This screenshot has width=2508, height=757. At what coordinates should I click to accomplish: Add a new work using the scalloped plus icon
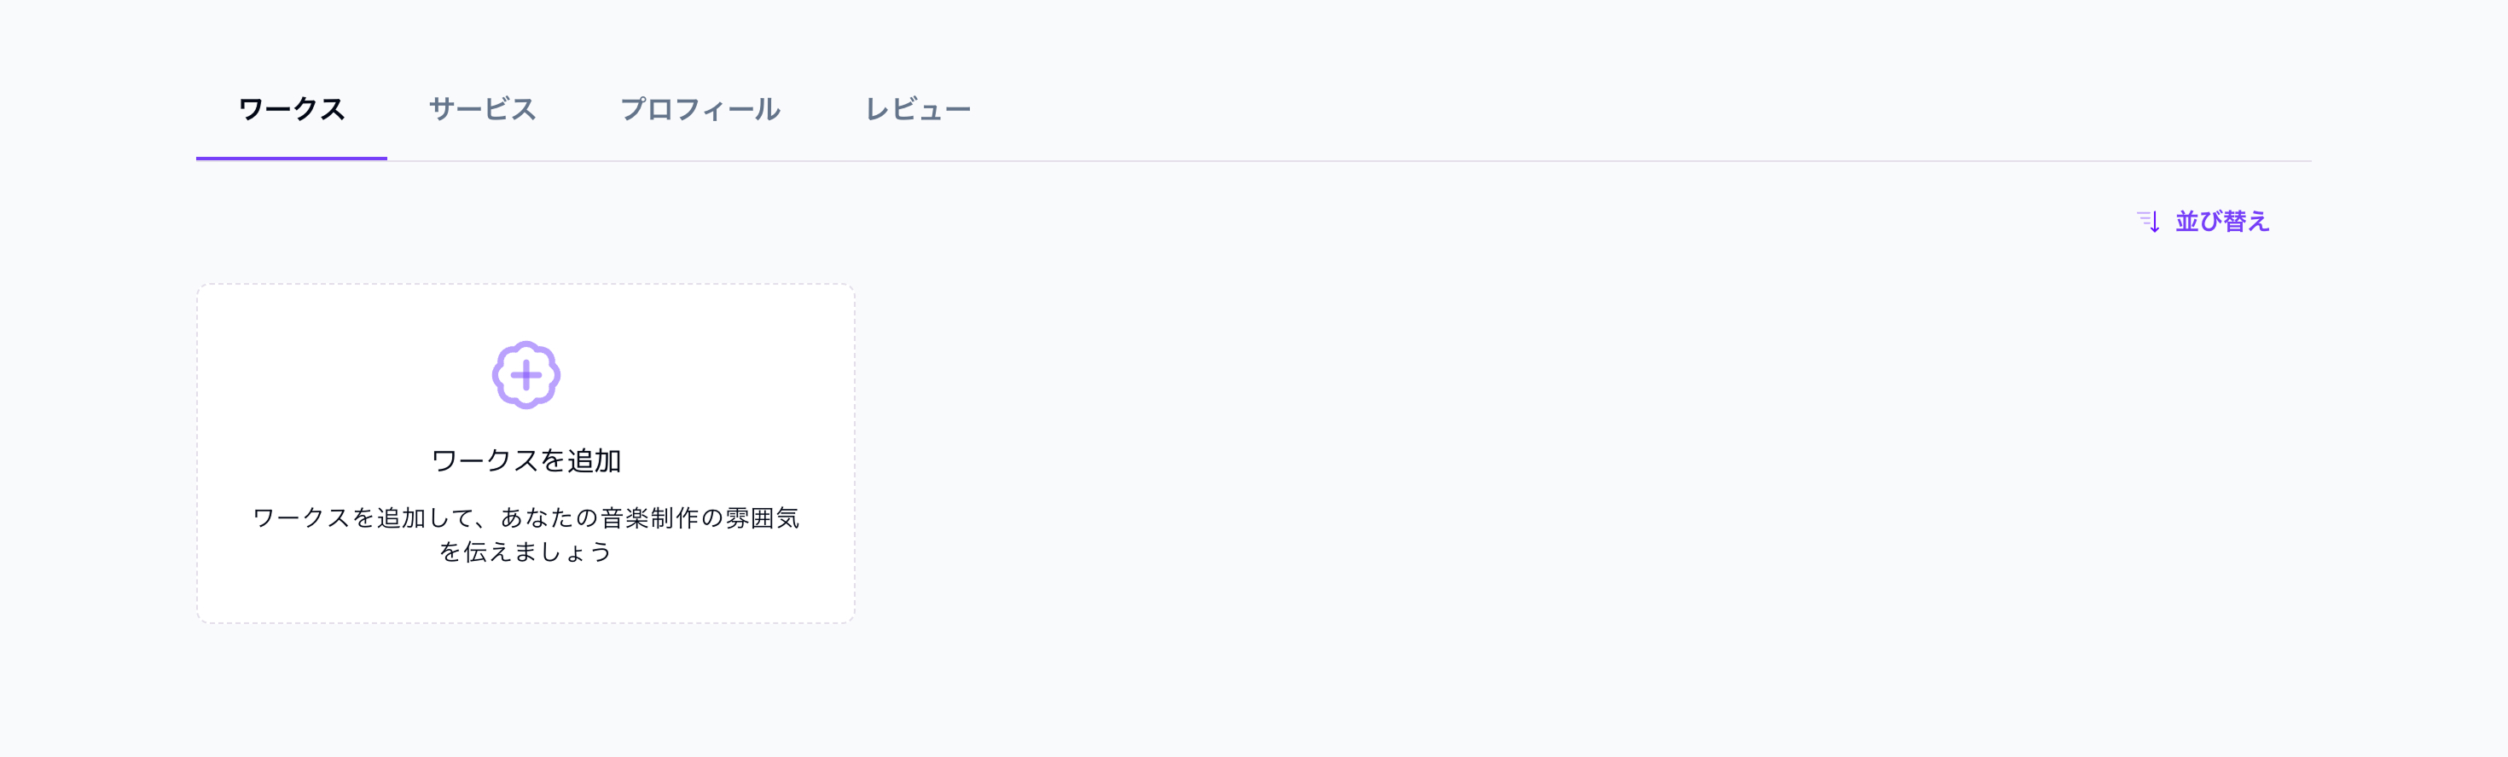(525, 374)
